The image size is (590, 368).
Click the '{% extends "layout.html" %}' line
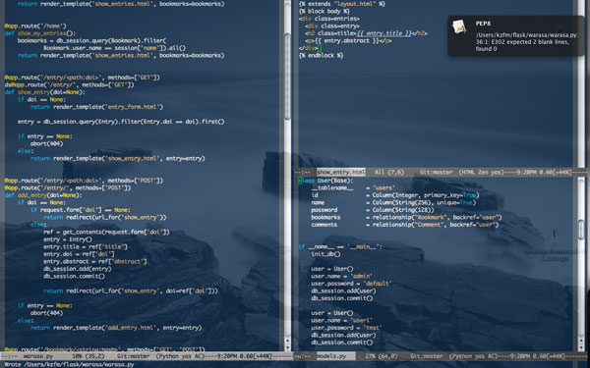pos(342,4)
